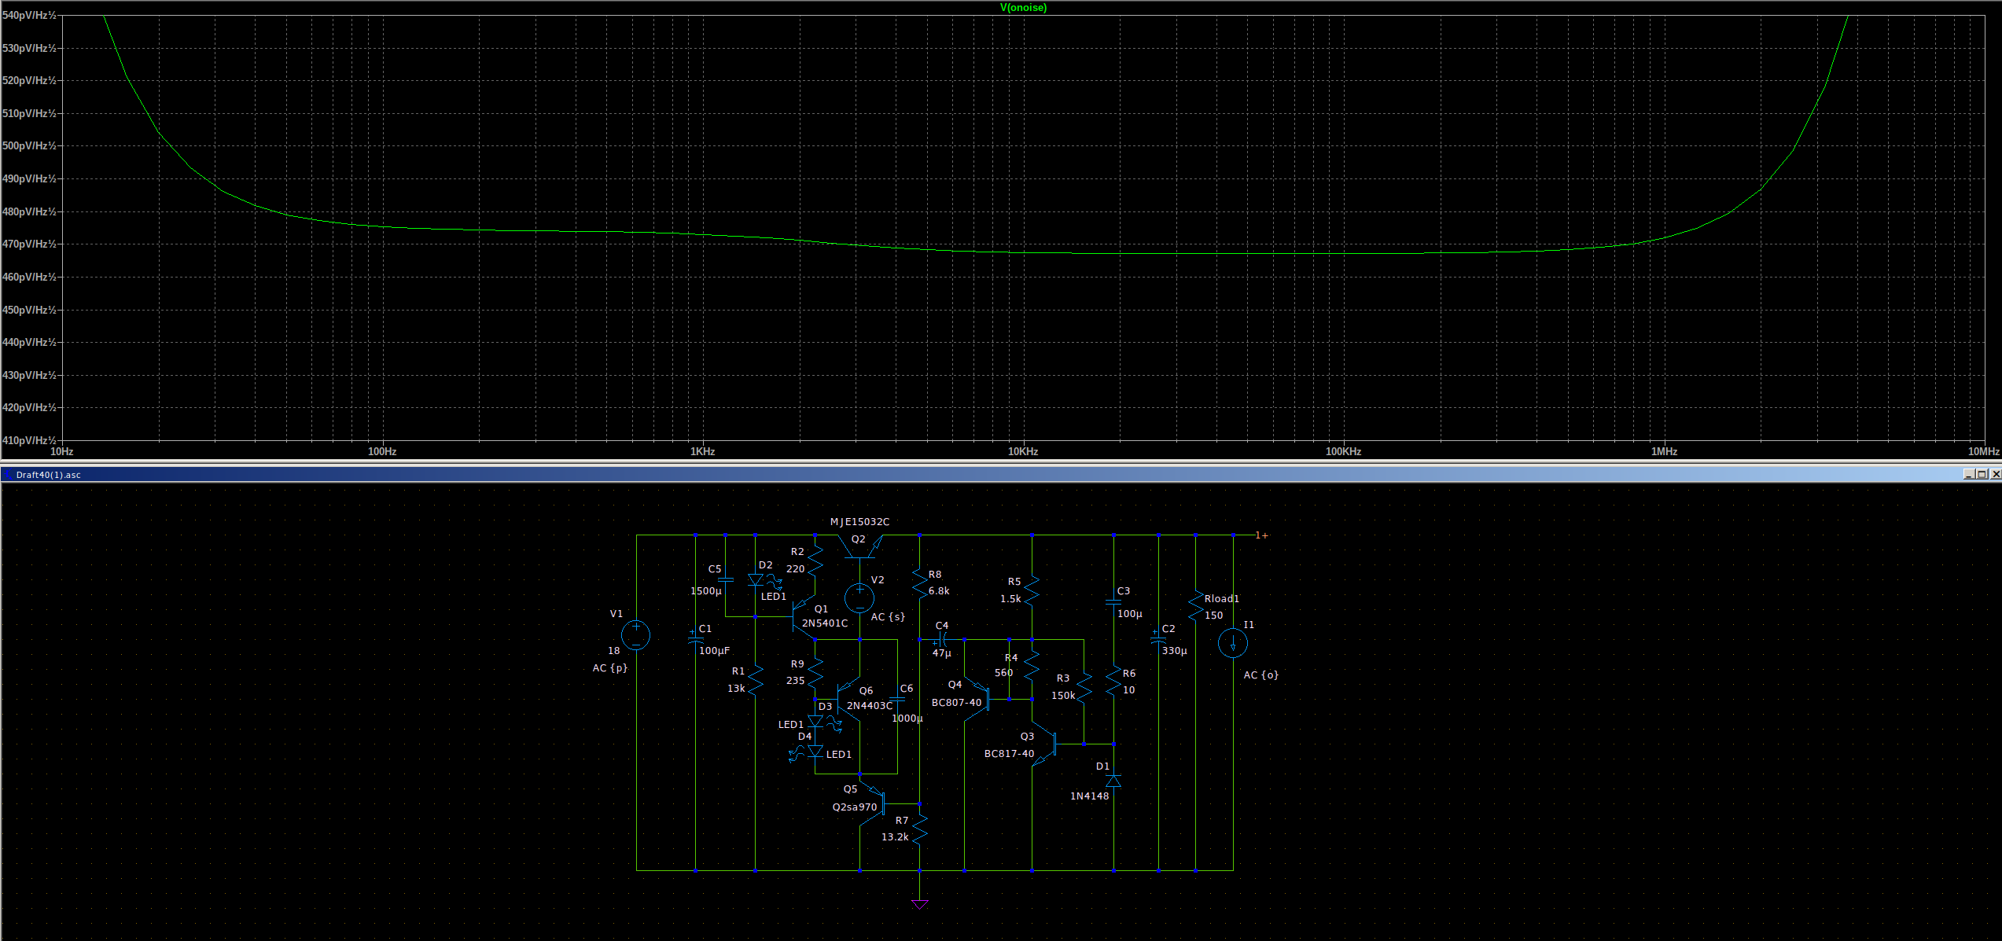
Task: Click the Q2sa970 model text
Action: (855, 807)
